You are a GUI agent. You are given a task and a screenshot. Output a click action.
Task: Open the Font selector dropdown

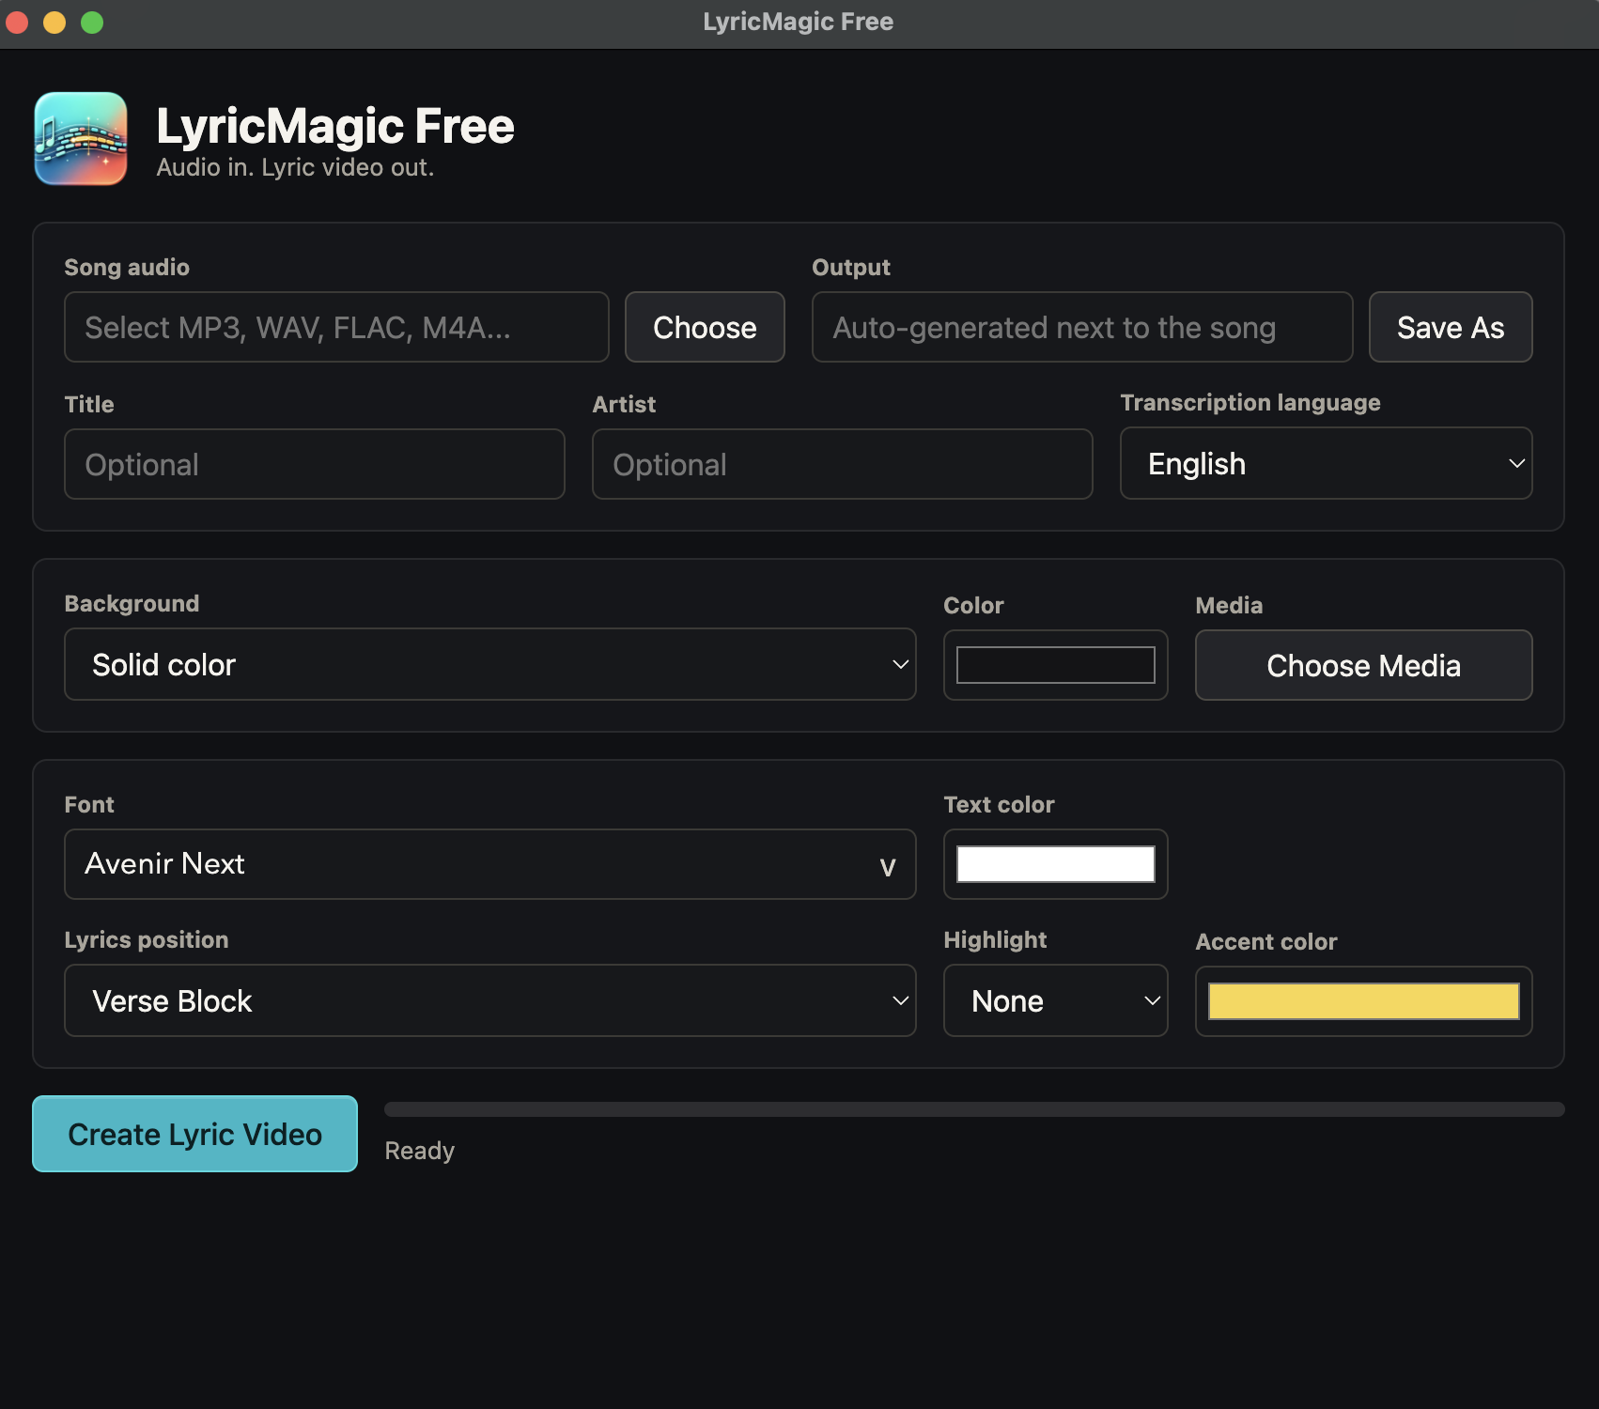(x=490, y=864)
